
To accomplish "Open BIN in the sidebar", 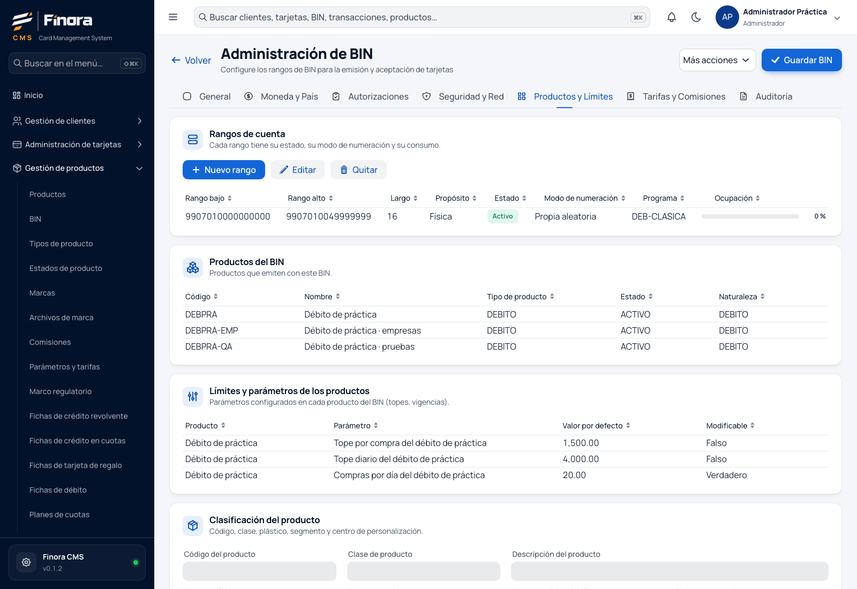I will coord(35,219).
